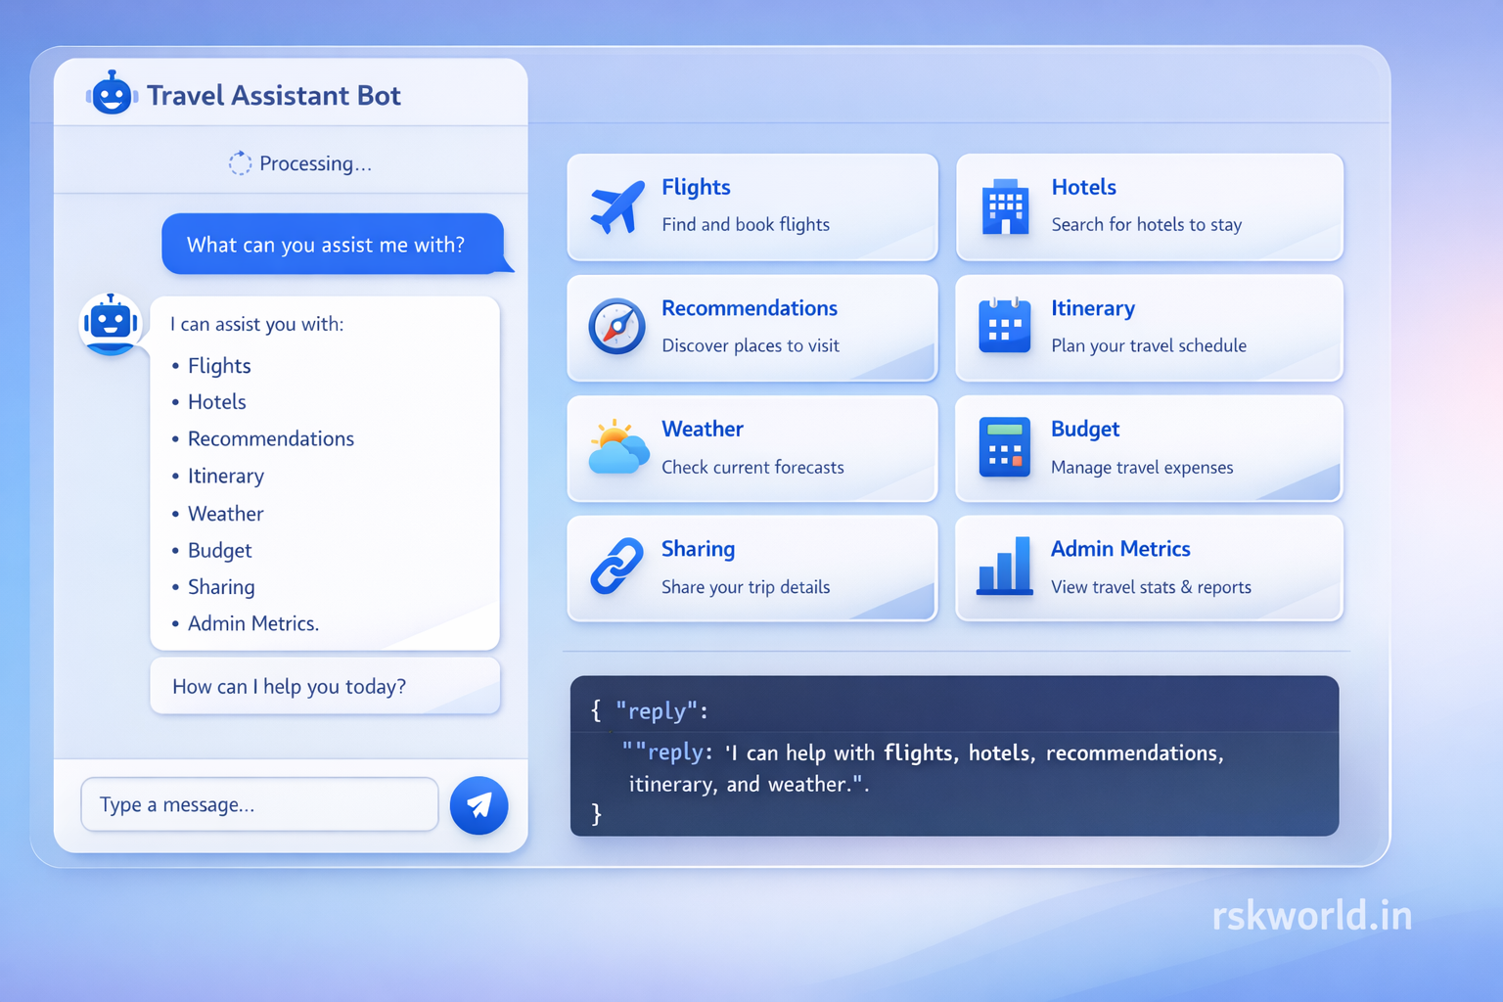Open the Sharing card title

(698, 550)
